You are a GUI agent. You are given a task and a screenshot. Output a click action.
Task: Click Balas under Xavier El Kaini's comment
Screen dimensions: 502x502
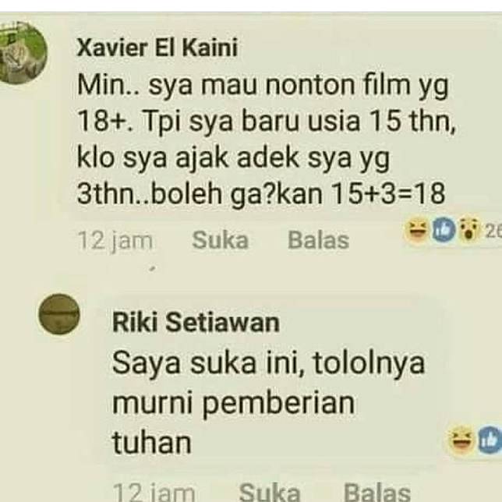pos(318,240)
